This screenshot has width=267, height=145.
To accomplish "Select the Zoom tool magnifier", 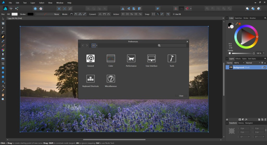I will click(x=3, y=99).
